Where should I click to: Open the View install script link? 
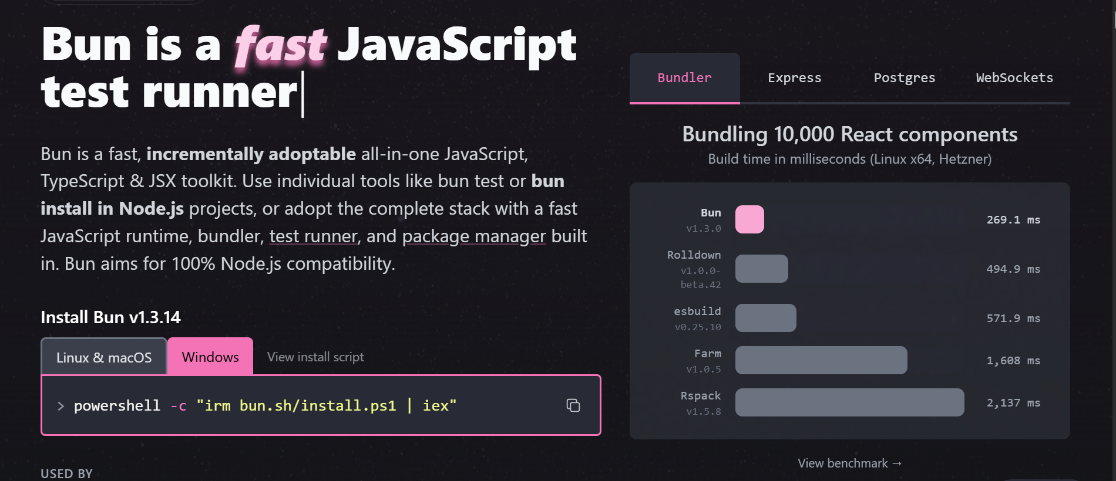click(x=315, y=357)
